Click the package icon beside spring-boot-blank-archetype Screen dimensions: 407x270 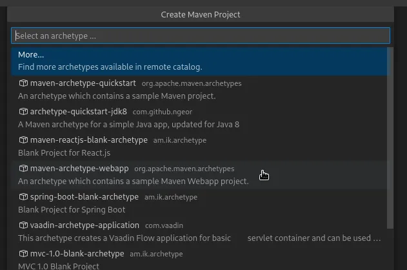23,197
